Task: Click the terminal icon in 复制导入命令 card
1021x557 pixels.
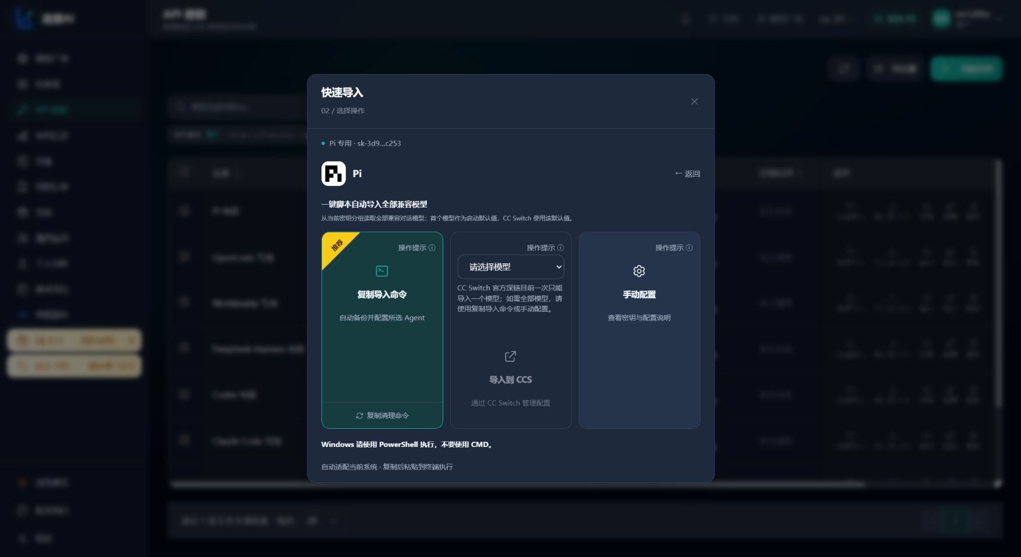Action: [382, 271]
